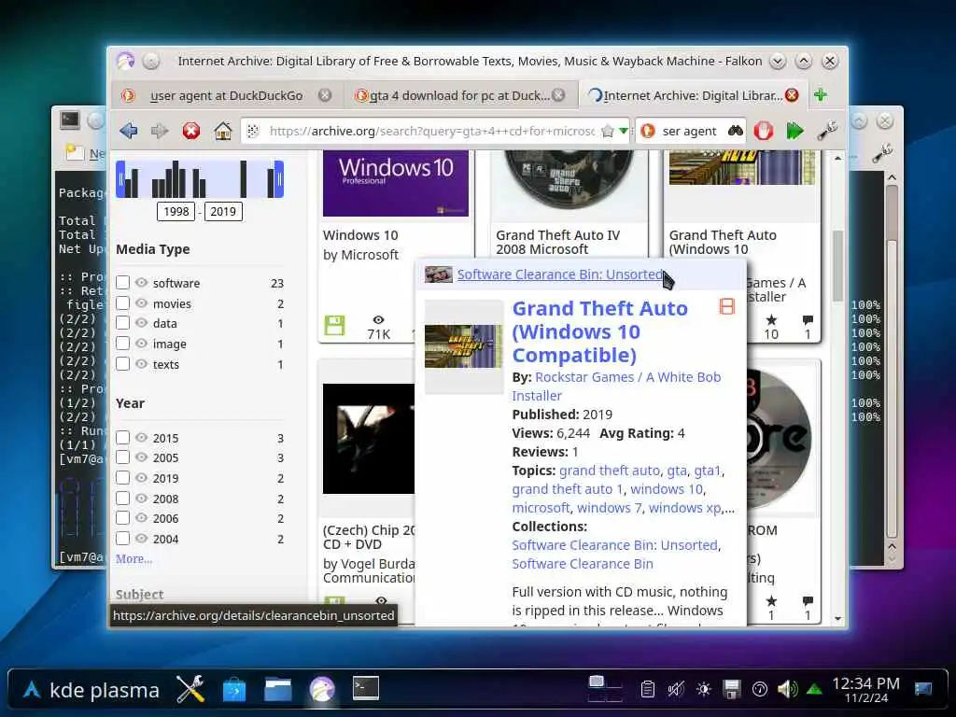Click the 'windows 10' topic link
Image resolution: width=956 pixels, height=717 pixels.
point(667,489)
